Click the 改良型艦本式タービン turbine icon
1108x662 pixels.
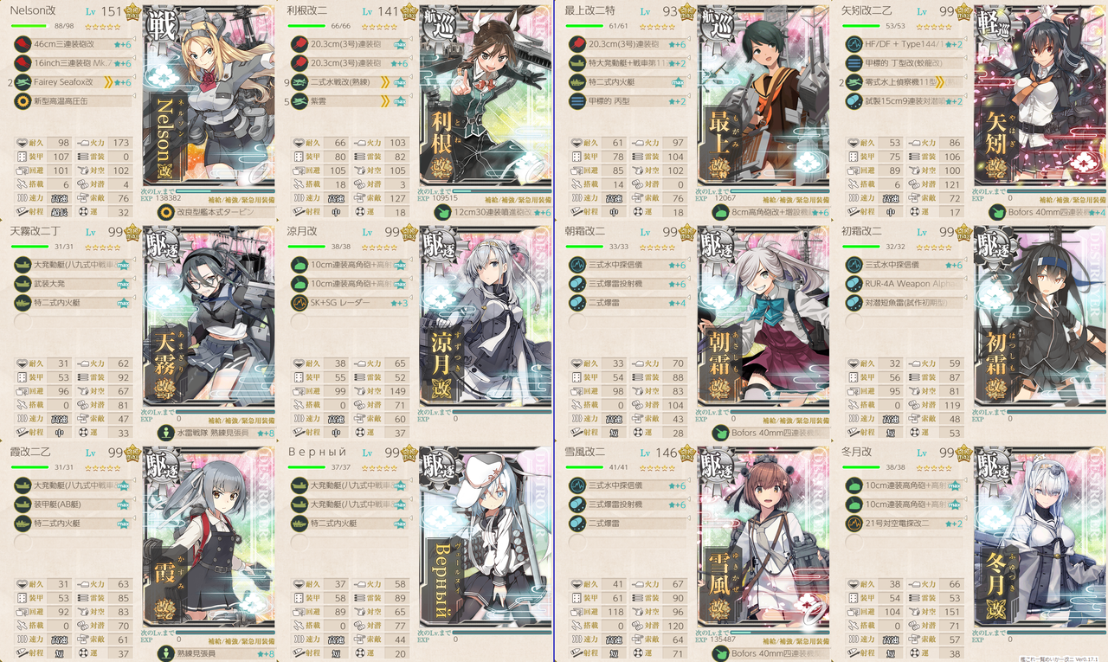click(x=165, y=212)
